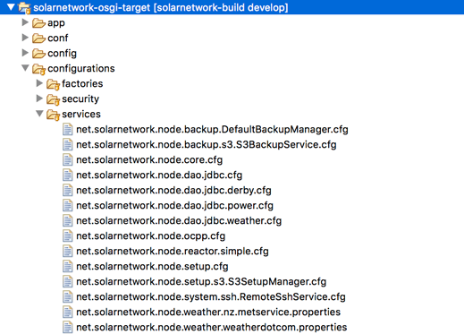The height and width of the screenshot is (334, 464).
Task: Click the dao.jdbc.derby.cfg file icon
Action: (x=68, y=191)
